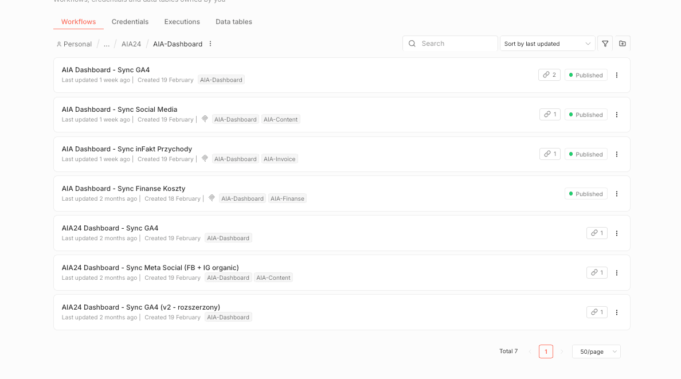Click link count badge on Sync Meta Social row
Image resolution: width=681 pixels, height=379 pixels.
[597, 272]
